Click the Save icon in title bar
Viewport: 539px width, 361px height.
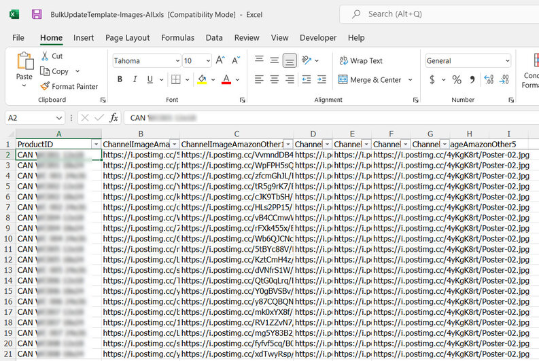[x=37, y=14]
